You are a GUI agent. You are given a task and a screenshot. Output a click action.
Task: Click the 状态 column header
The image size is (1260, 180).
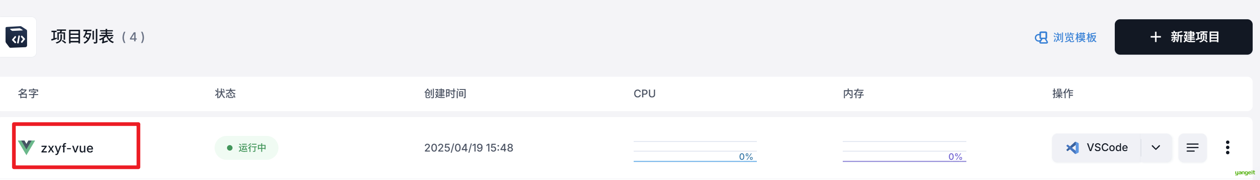click(226, 93)
